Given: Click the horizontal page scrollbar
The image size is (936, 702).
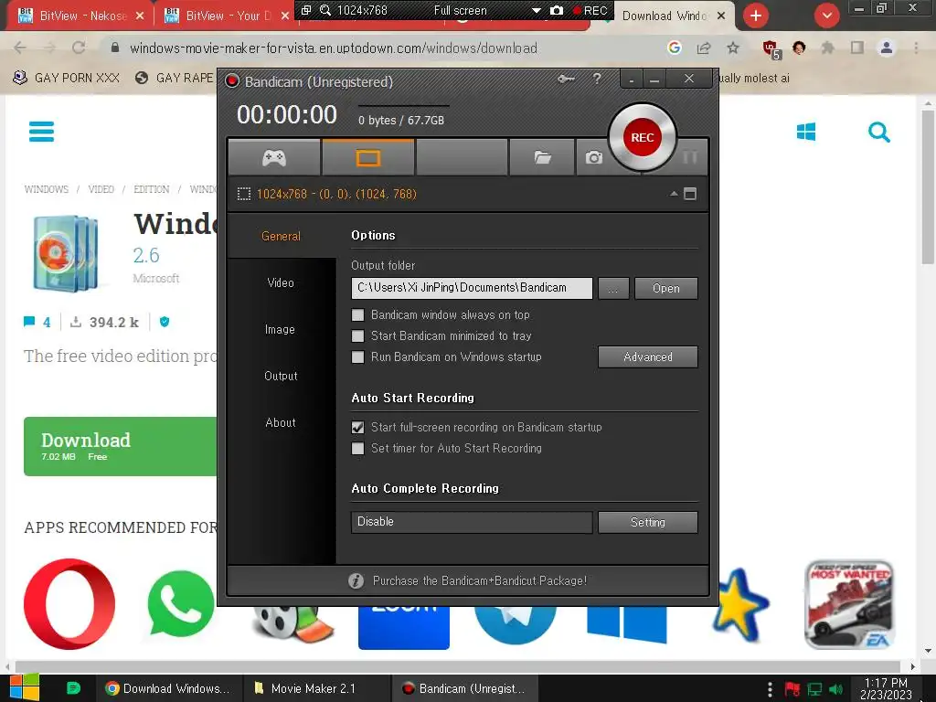Looking at the screenshot, I should pyautogui.click(x=459, y=666).
